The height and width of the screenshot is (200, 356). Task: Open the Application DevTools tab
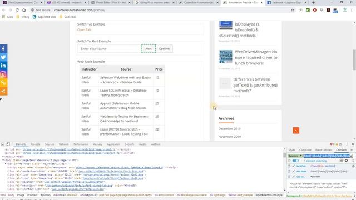pos(113,144)
